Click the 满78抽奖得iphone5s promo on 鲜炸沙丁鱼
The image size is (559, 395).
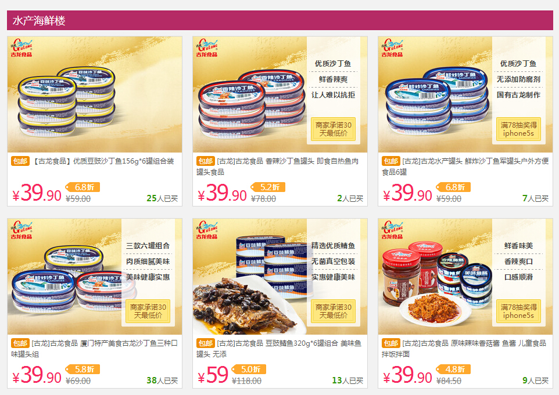click(518, 129)
